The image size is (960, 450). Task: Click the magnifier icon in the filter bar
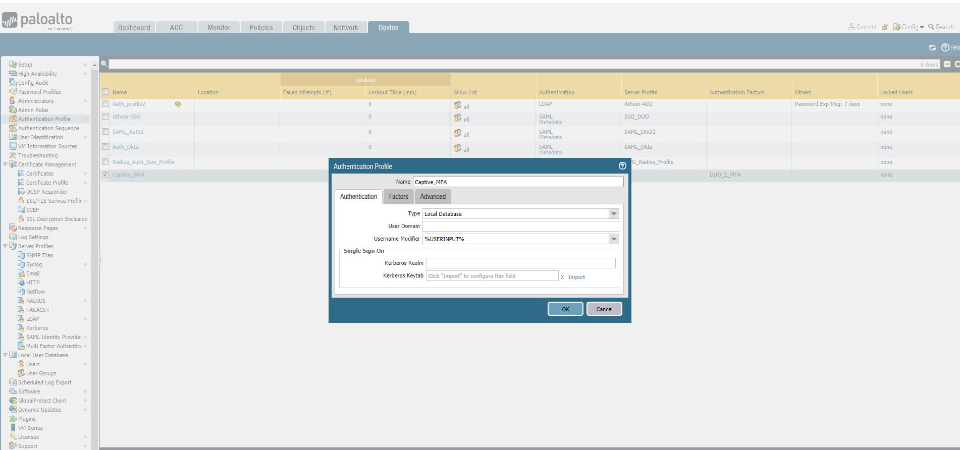(104, 64)
